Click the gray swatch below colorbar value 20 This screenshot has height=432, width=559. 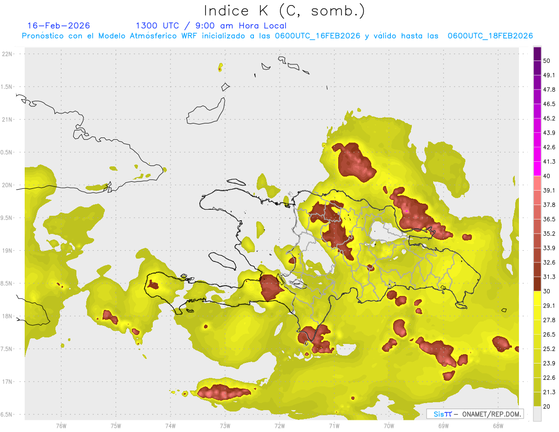538,414
